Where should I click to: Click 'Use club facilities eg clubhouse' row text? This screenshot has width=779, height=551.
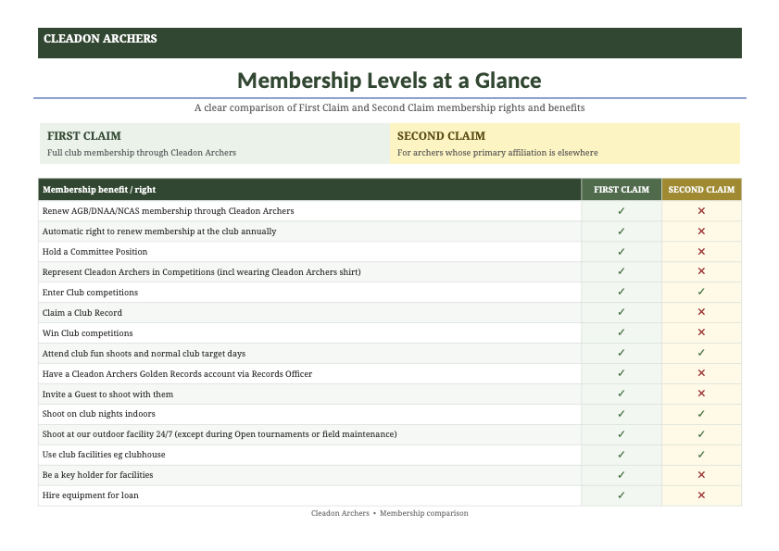point(104,454)
